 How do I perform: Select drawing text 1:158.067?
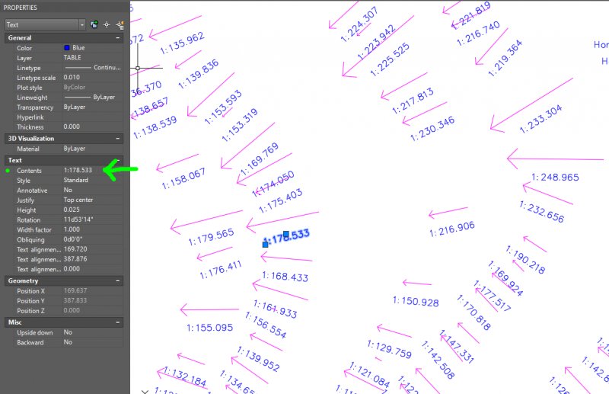pyautogui.click(x=183, y=179)
